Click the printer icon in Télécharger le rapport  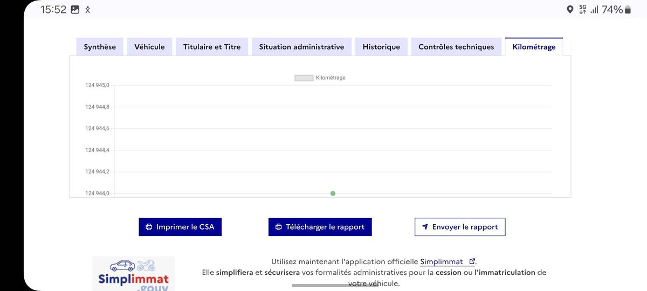[x=279, y=227]
